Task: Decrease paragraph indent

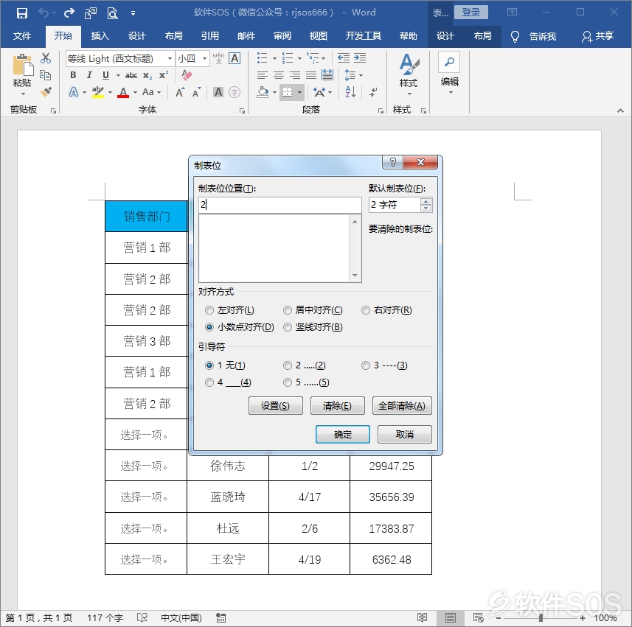Action: point(344,58)
